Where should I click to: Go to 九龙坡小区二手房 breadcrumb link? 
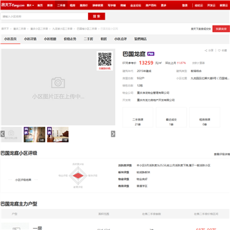point(63,29)
